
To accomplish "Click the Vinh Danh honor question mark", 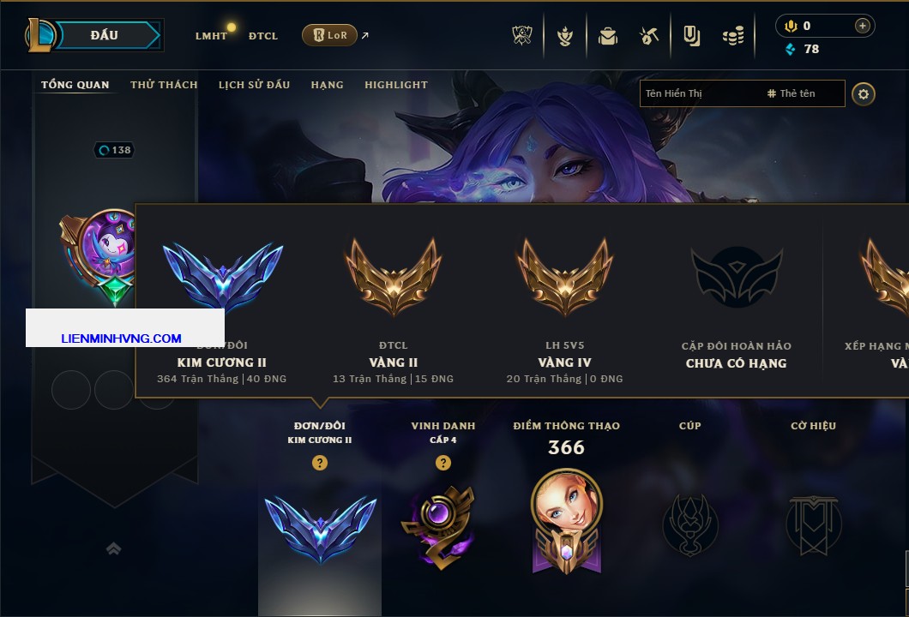I will [x=442, y=462].
